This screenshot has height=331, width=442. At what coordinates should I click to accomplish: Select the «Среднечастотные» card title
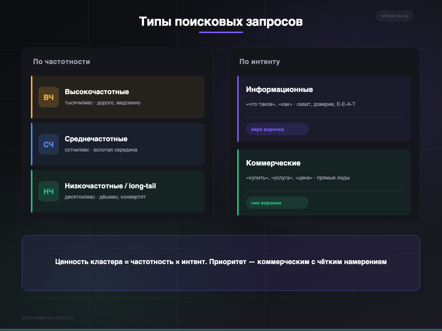(96, 139)
